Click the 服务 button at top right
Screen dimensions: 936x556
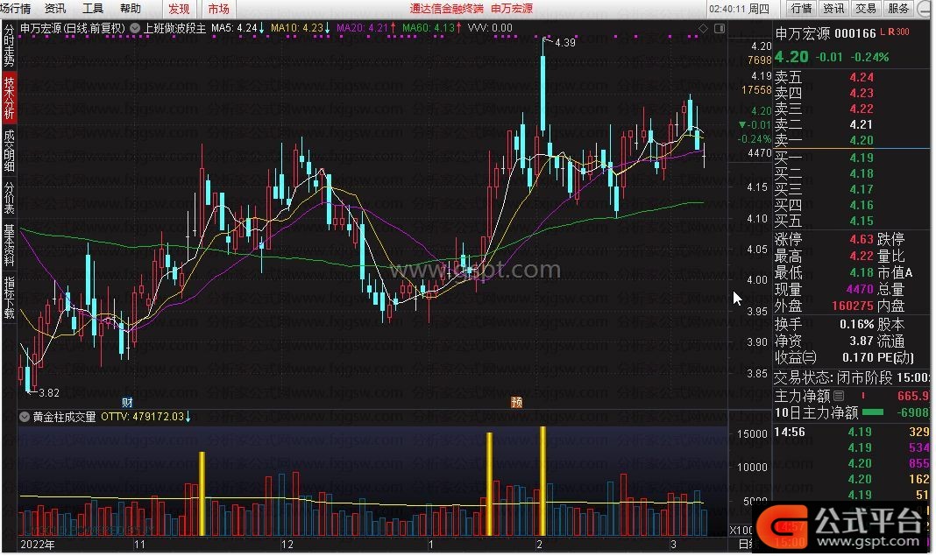tap(897, 9)
